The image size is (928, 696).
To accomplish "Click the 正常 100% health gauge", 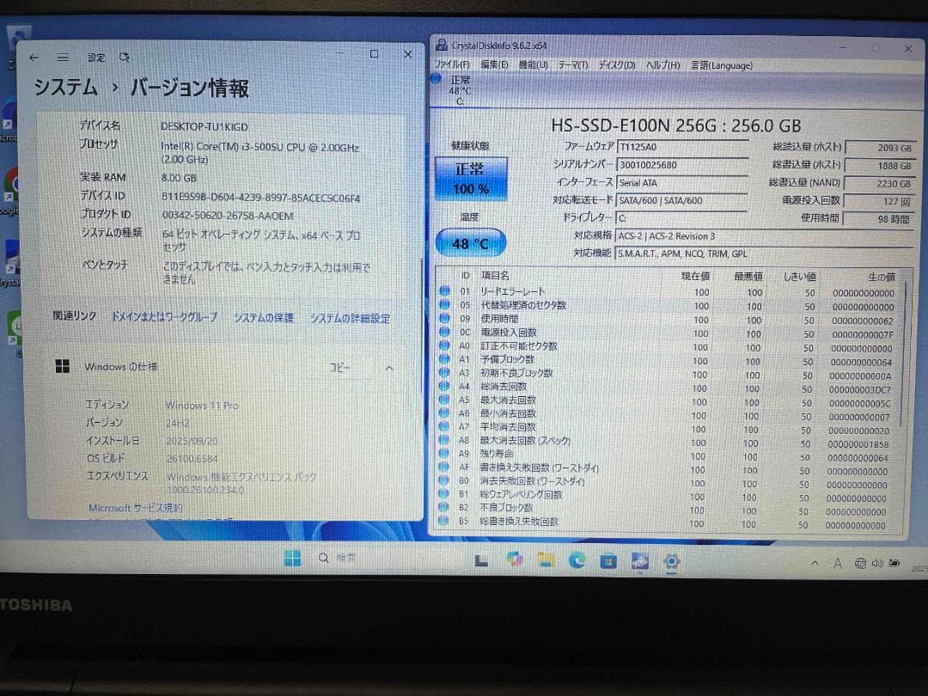I will click(470, 178).
